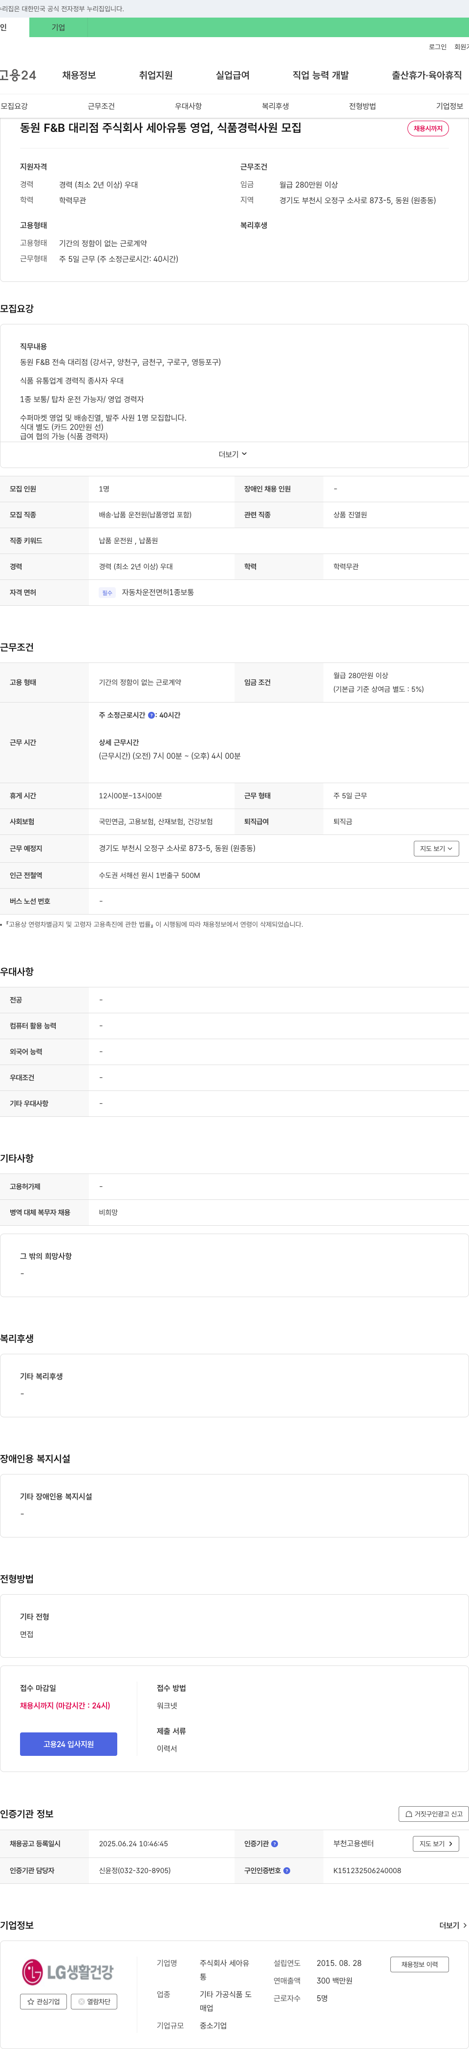Screen dimensions: 469x2049
Task: Select 면접 under 기타 전형
Action: click(27, 1635)
